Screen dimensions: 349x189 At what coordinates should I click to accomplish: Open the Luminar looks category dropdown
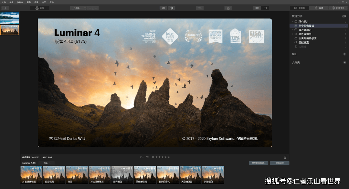click(x=47, y=163)
